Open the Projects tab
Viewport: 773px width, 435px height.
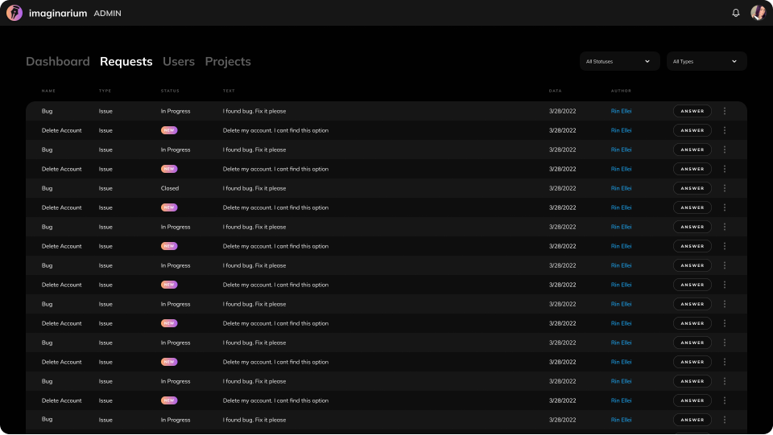coord(228,61)
